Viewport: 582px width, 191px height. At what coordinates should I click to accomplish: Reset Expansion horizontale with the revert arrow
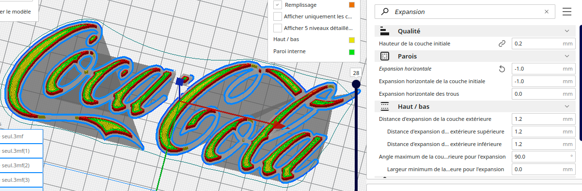point(502,69)
